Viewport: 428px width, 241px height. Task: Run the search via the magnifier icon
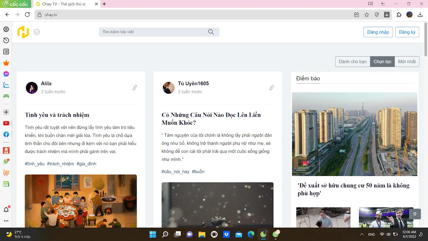(211, 32)
